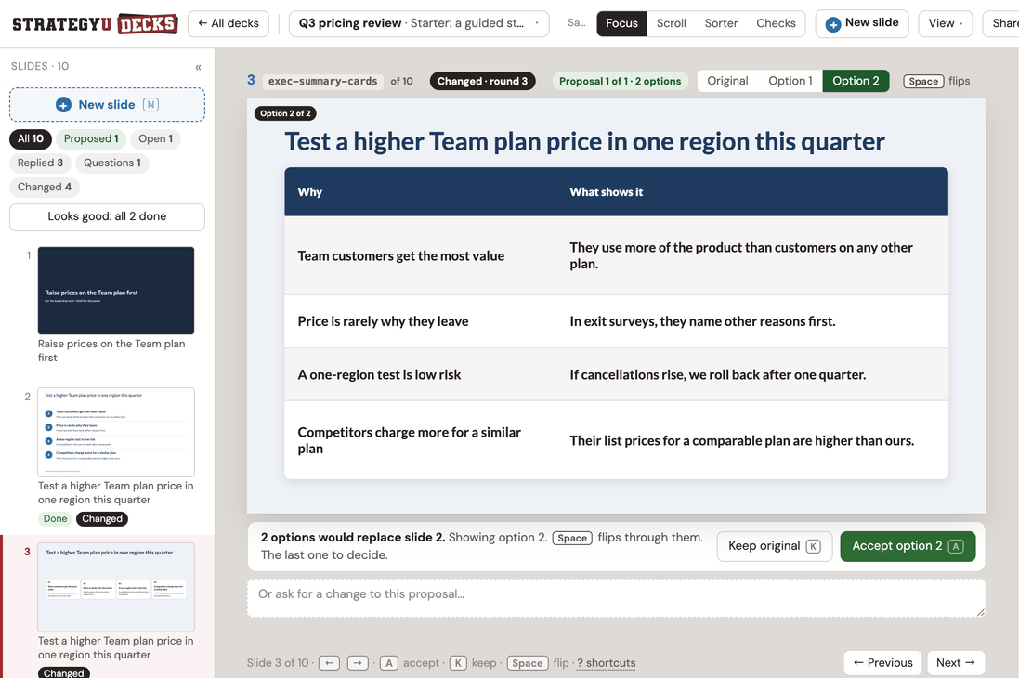Open the View dropdown menu
The width and height of the screenshot is (1019, 678).
945,23
